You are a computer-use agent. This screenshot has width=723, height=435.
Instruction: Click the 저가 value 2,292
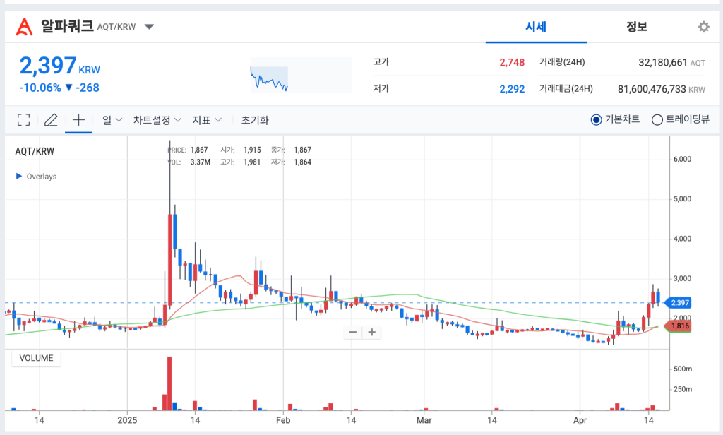point(512,89)
